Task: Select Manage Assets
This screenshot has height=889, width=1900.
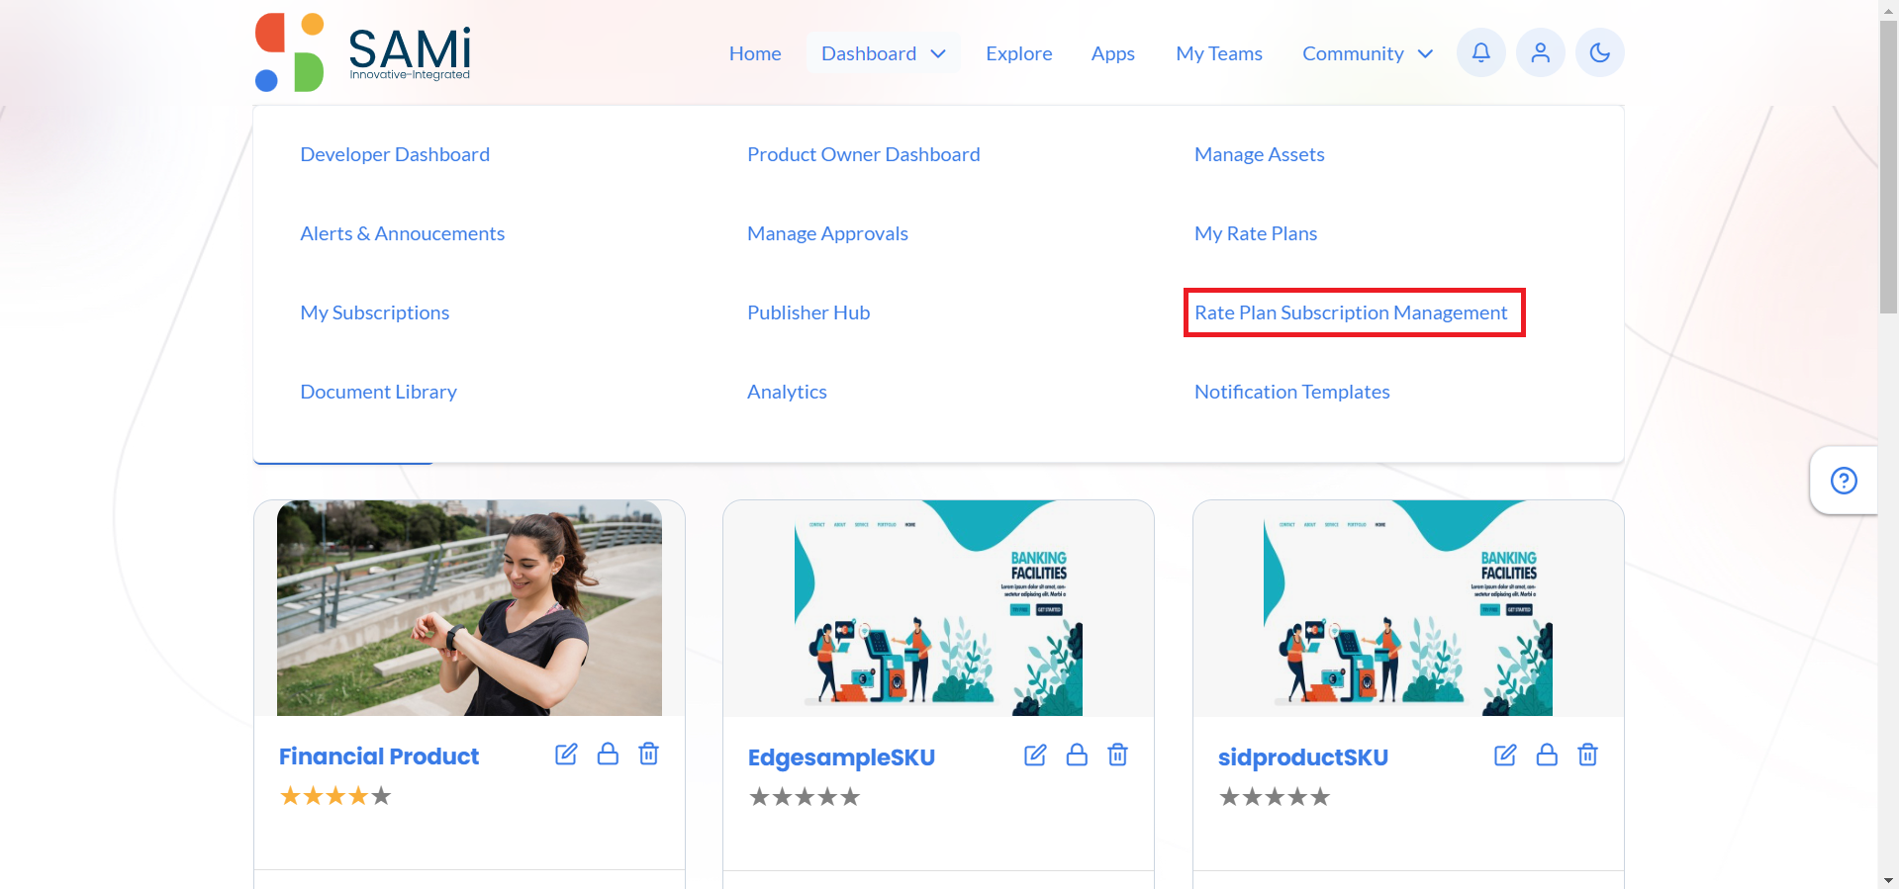Action: click(1259, 154)
